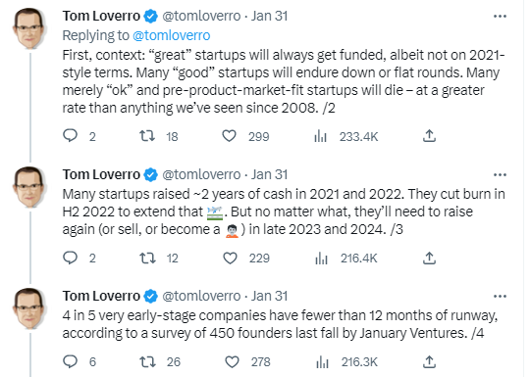Viewport: 531px width, 377px height.
Task: Open the @tomloverro link after Replying to
Action: click(x=172, y=35)
